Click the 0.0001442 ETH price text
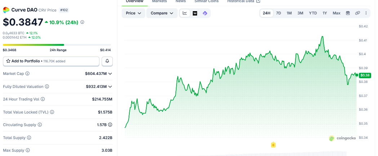Image resolution: width=378 pixels, height=156 pixels. pyautogui.click(x=15, y=37)
